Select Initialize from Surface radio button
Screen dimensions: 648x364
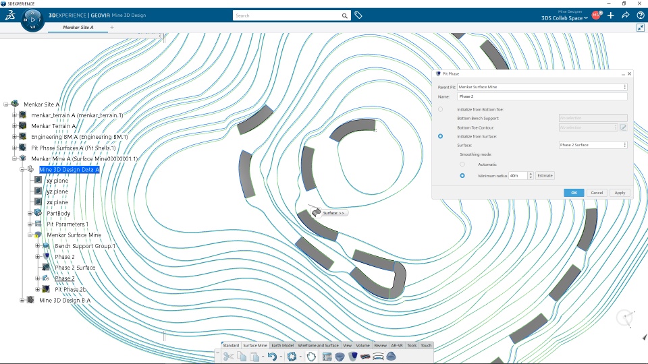[440, 136]
